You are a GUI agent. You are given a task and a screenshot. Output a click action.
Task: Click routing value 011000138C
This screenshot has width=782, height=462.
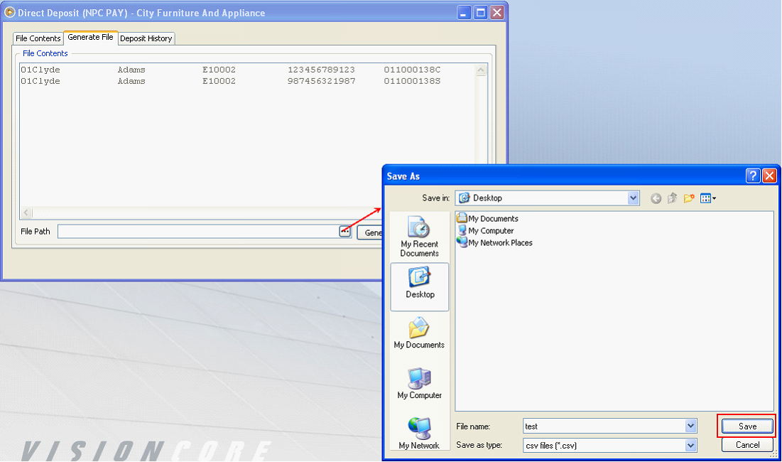(x=412, y=70)
